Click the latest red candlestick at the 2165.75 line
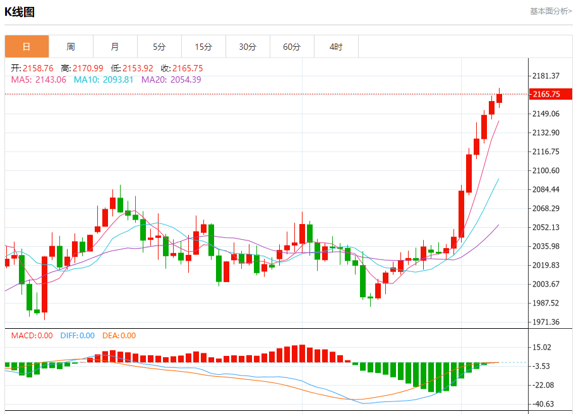576x414 pixels. point(499,98)
